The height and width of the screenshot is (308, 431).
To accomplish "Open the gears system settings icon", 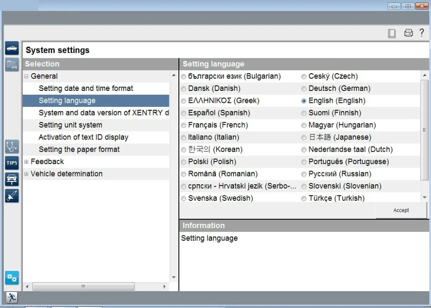I will 12,278.
